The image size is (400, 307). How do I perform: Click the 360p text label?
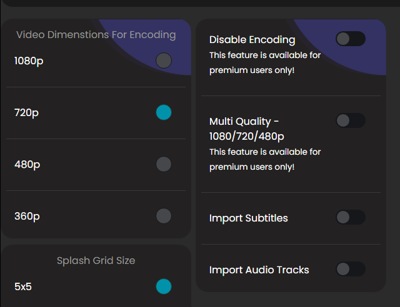coord(27,217)
